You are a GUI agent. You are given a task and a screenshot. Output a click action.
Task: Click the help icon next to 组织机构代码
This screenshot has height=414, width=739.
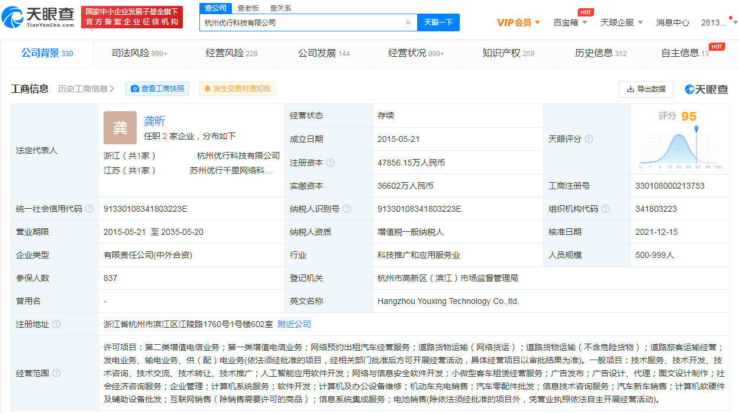tap(605, 209)
